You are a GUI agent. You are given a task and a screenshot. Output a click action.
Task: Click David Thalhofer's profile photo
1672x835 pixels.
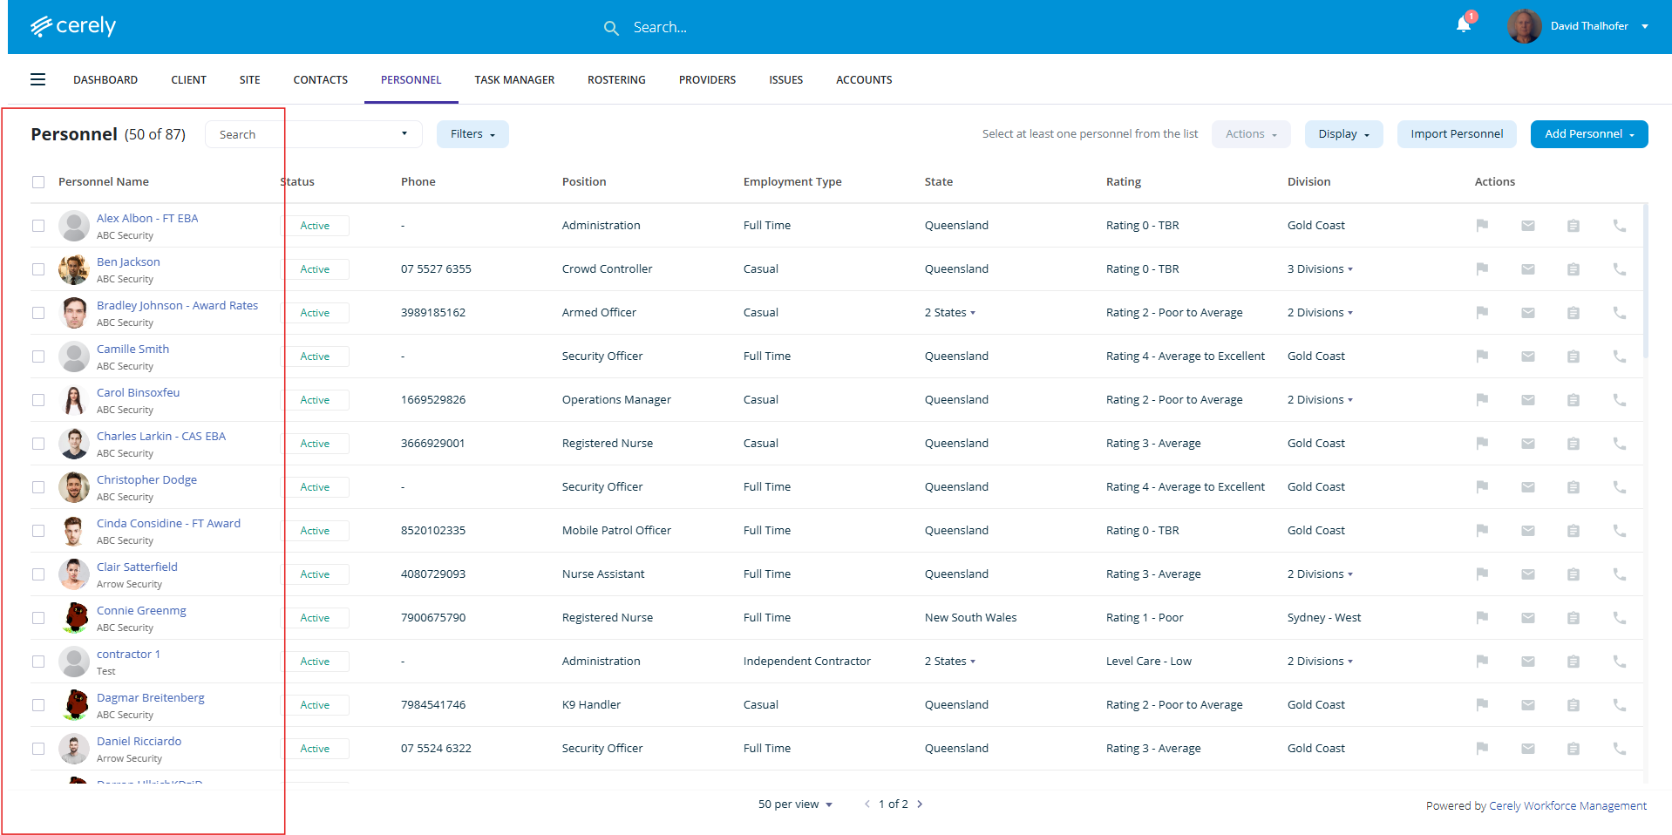coord(1525,26)
